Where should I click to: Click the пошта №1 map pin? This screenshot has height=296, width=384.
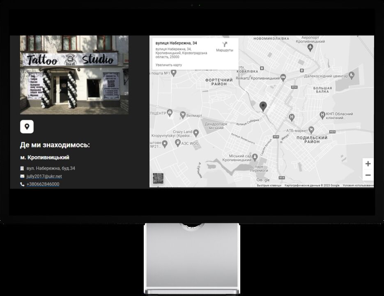click(x=174, y=73)
